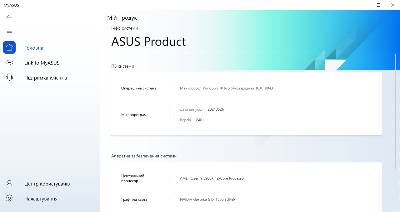Click the Мікропрограма version value 2401
Viewport: 400px width, 212px height.
[x=200, y=120]
